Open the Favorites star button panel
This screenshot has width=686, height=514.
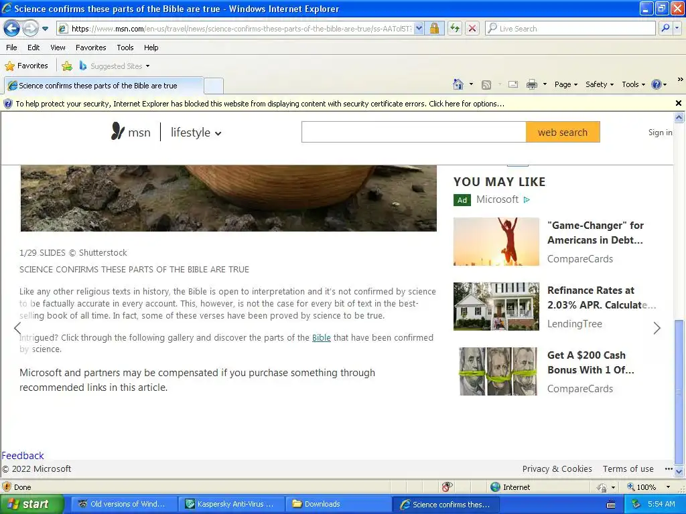tap(26, 66)
